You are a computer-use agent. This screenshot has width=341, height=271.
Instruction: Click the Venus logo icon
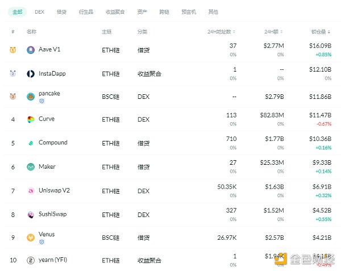31,237
